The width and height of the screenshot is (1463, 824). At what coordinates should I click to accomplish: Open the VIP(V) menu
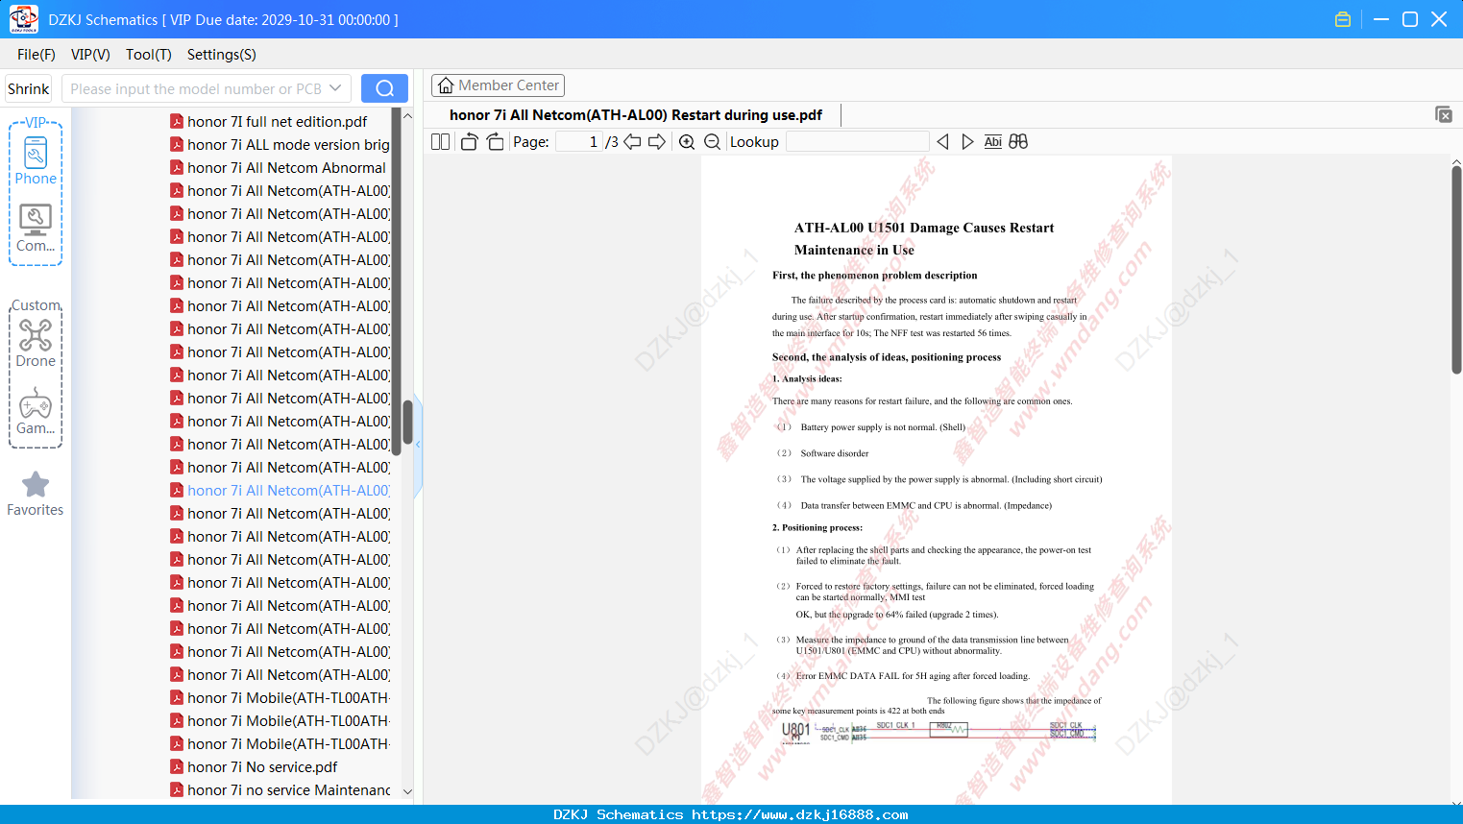(x=90, y=55)
